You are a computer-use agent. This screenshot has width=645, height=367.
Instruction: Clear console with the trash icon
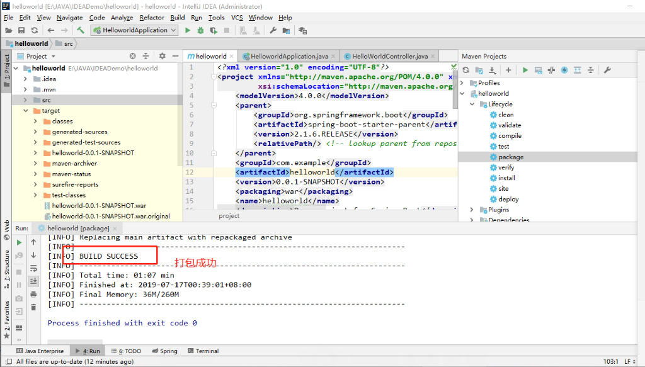pos(34,307)
